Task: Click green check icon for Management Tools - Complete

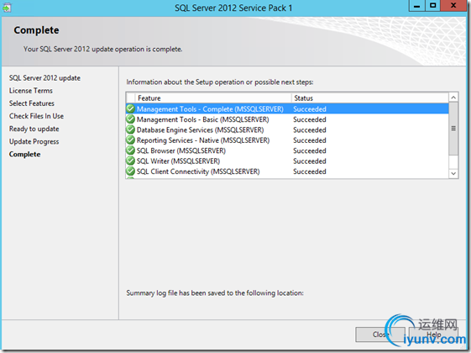Action: click(x=130, y=108)
